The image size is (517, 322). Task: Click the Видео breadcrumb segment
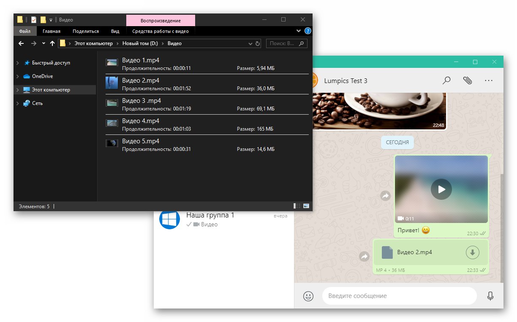coord(174,43)
